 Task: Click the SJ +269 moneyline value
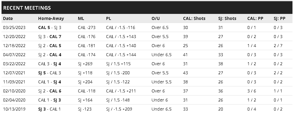click(x=85, y=64)
